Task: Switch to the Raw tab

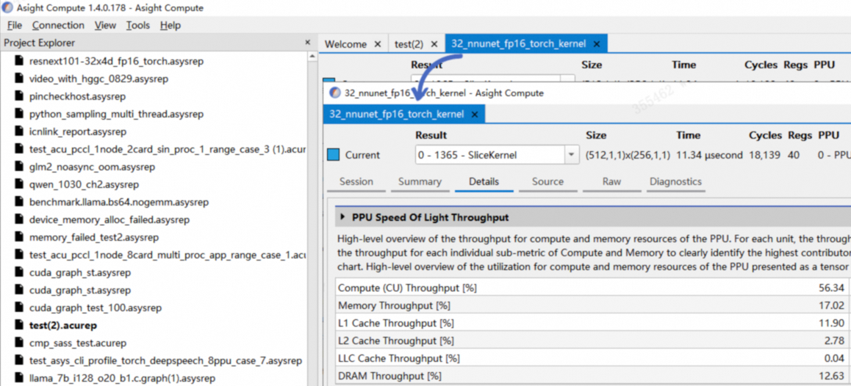Action: (x=611, y=181)
